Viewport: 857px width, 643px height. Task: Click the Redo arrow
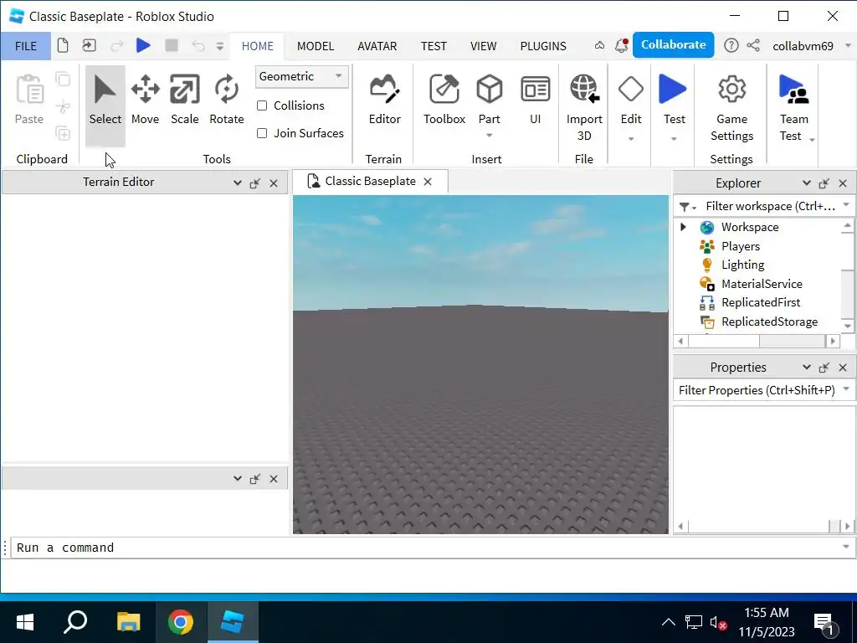(116, 45)
